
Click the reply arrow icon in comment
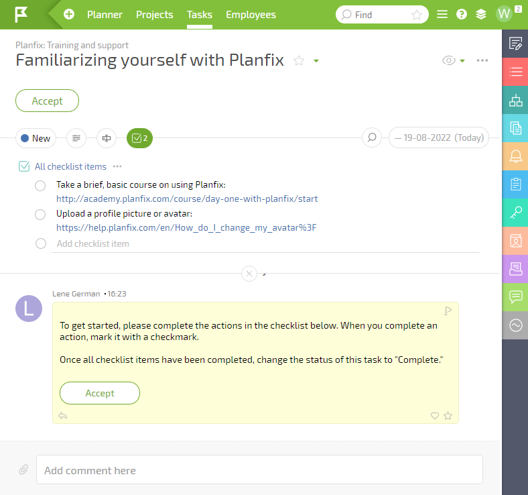point(63,416)
